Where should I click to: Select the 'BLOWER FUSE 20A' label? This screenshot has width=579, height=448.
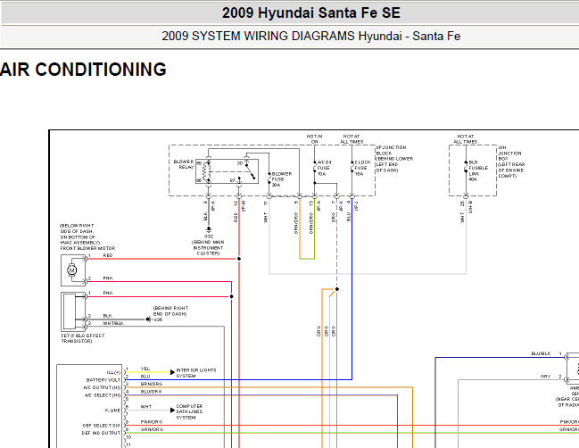click(x=282, y=179)
